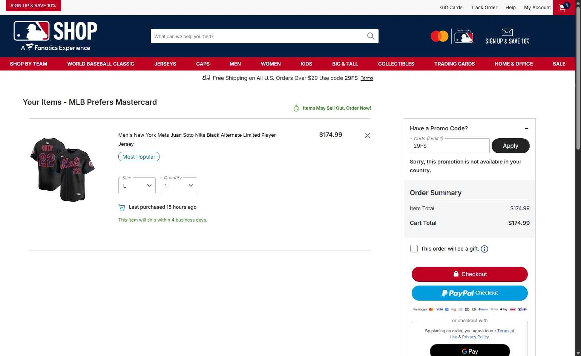Click the search magnifier icon
Viewport: 581px width, 356px height.
pos(371,36)
